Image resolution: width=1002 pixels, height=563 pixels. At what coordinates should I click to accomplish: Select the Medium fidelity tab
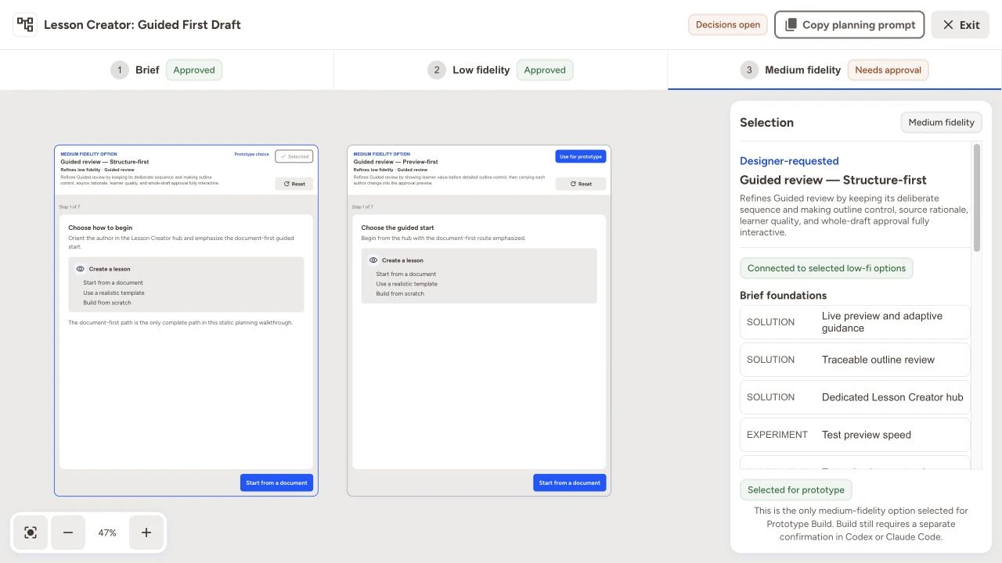[x=834, y=70]
